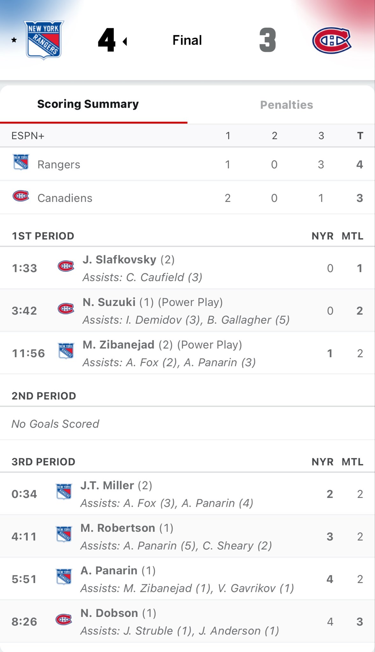Switch to the Penalties tab
The height and width of the screenshot is (652, 375).
tap(286, 105)
